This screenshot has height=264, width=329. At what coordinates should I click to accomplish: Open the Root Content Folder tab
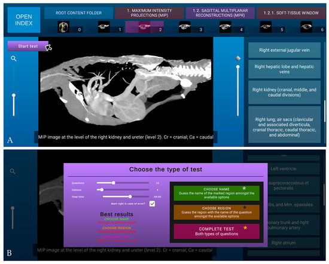(x=78, y=13)
